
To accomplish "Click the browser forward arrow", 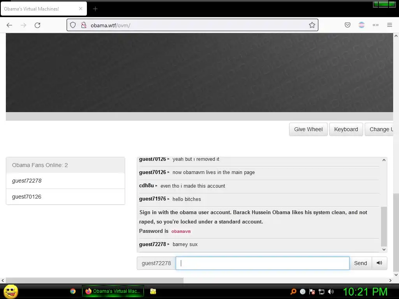I will pos(23,25).
